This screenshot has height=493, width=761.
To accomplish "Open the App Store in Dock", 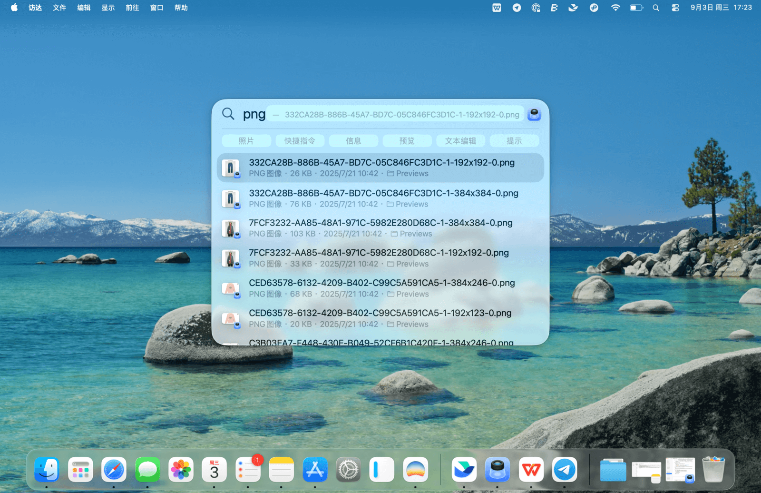I will click(x=315, y=470).
